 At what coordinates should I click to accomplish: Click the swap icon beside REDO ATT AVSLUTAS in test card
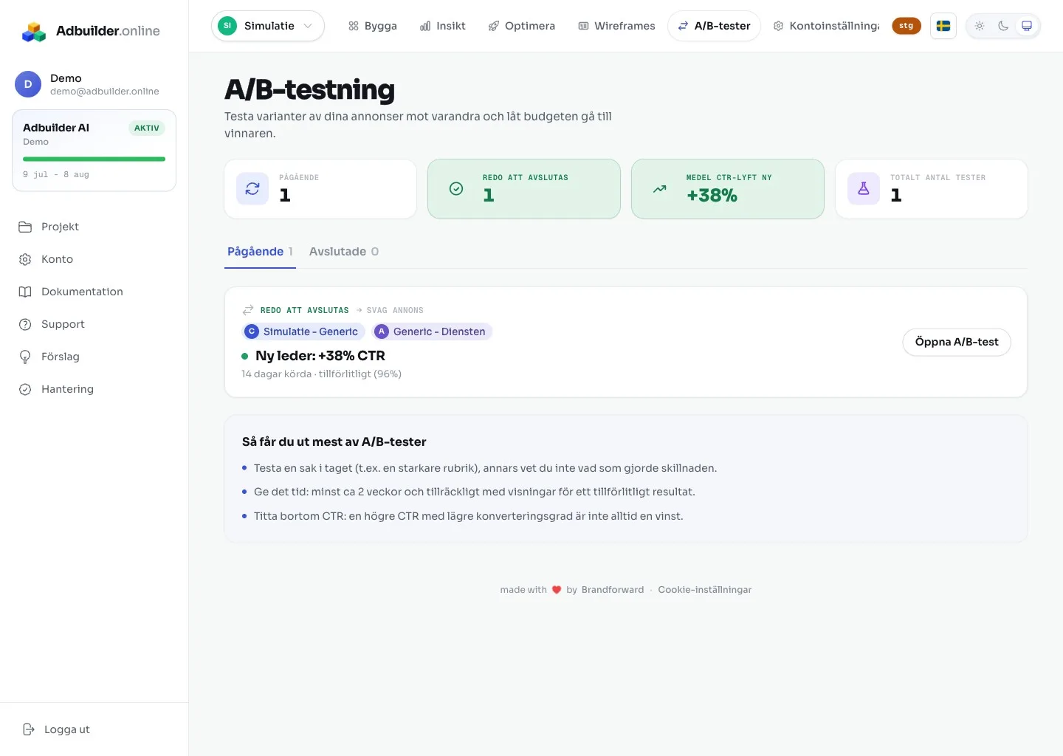[x=248, y=310]
